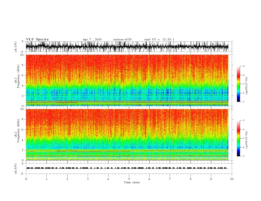Click the time axis tick label "2"
The width and height of the screenshot is (261, 201).
[67, 179]
